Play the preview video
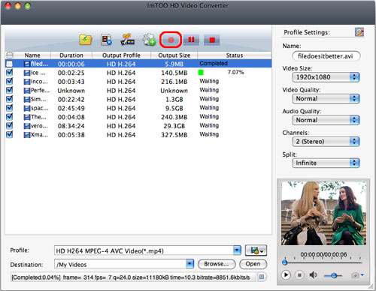376x291 pixels. [286, 275]
